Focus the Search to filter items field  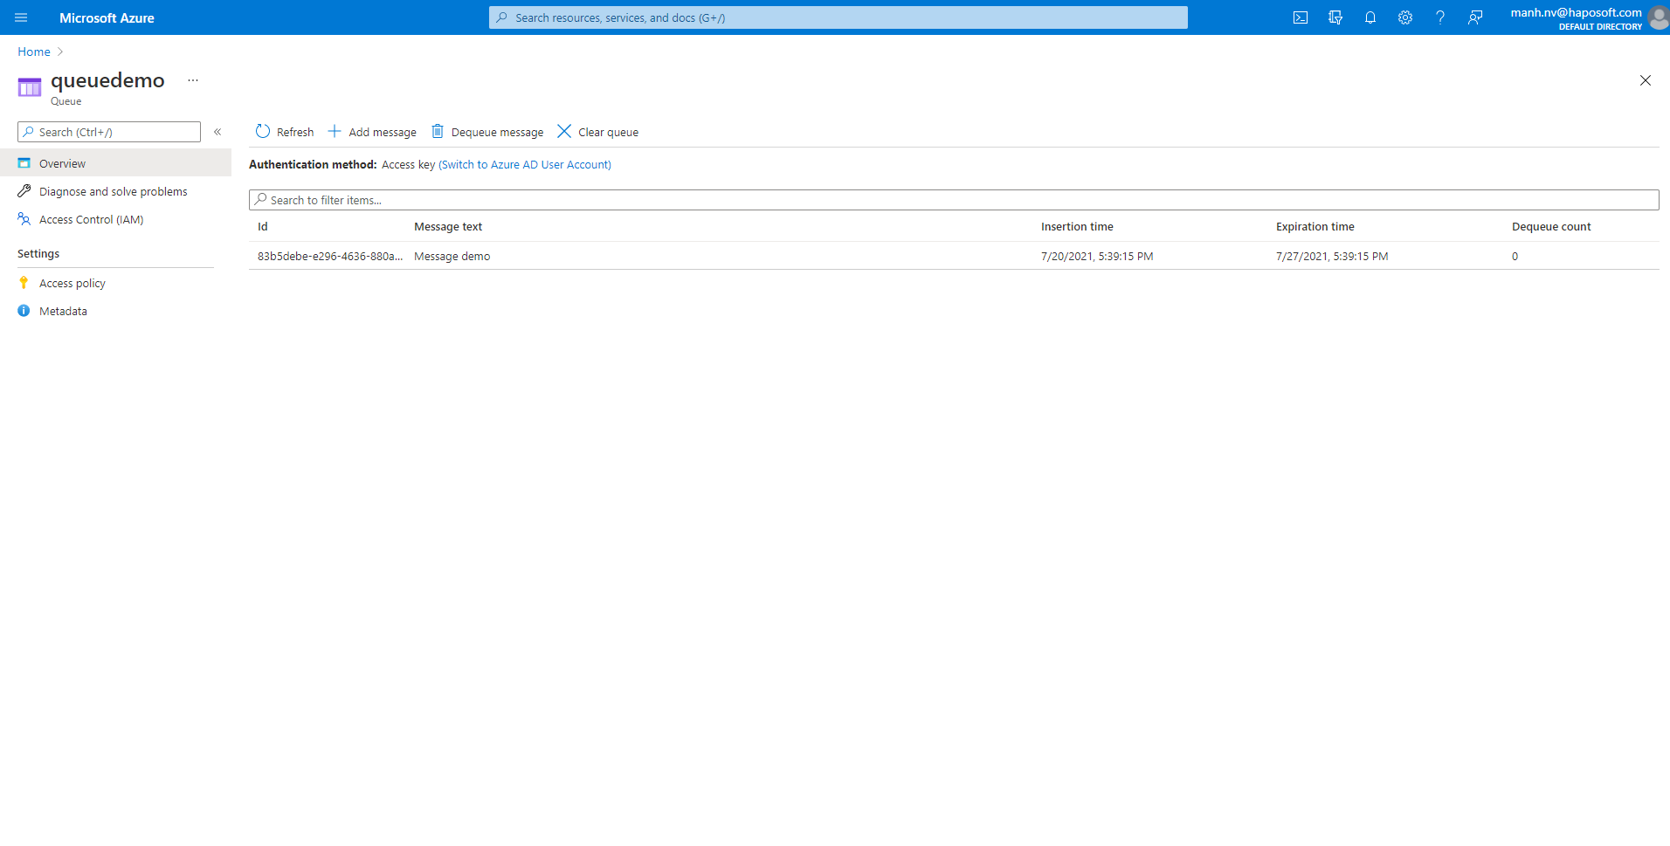954,200
